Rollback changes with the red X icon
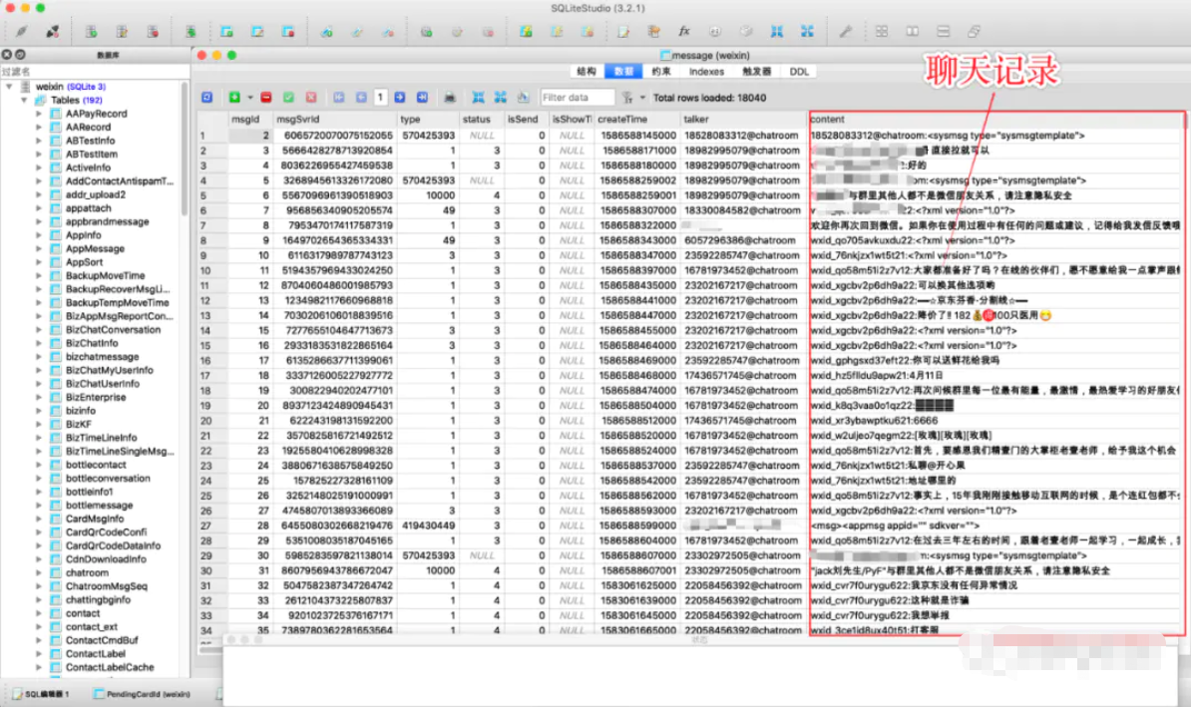Viewport: 1191px width, 707px height. click(x=311, y=97)
